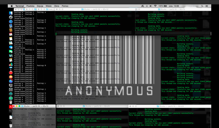The height and width of the screenshot is (128, 219).
Task: Open red Avira umbrella icon in dock
Action: point(11,107)
